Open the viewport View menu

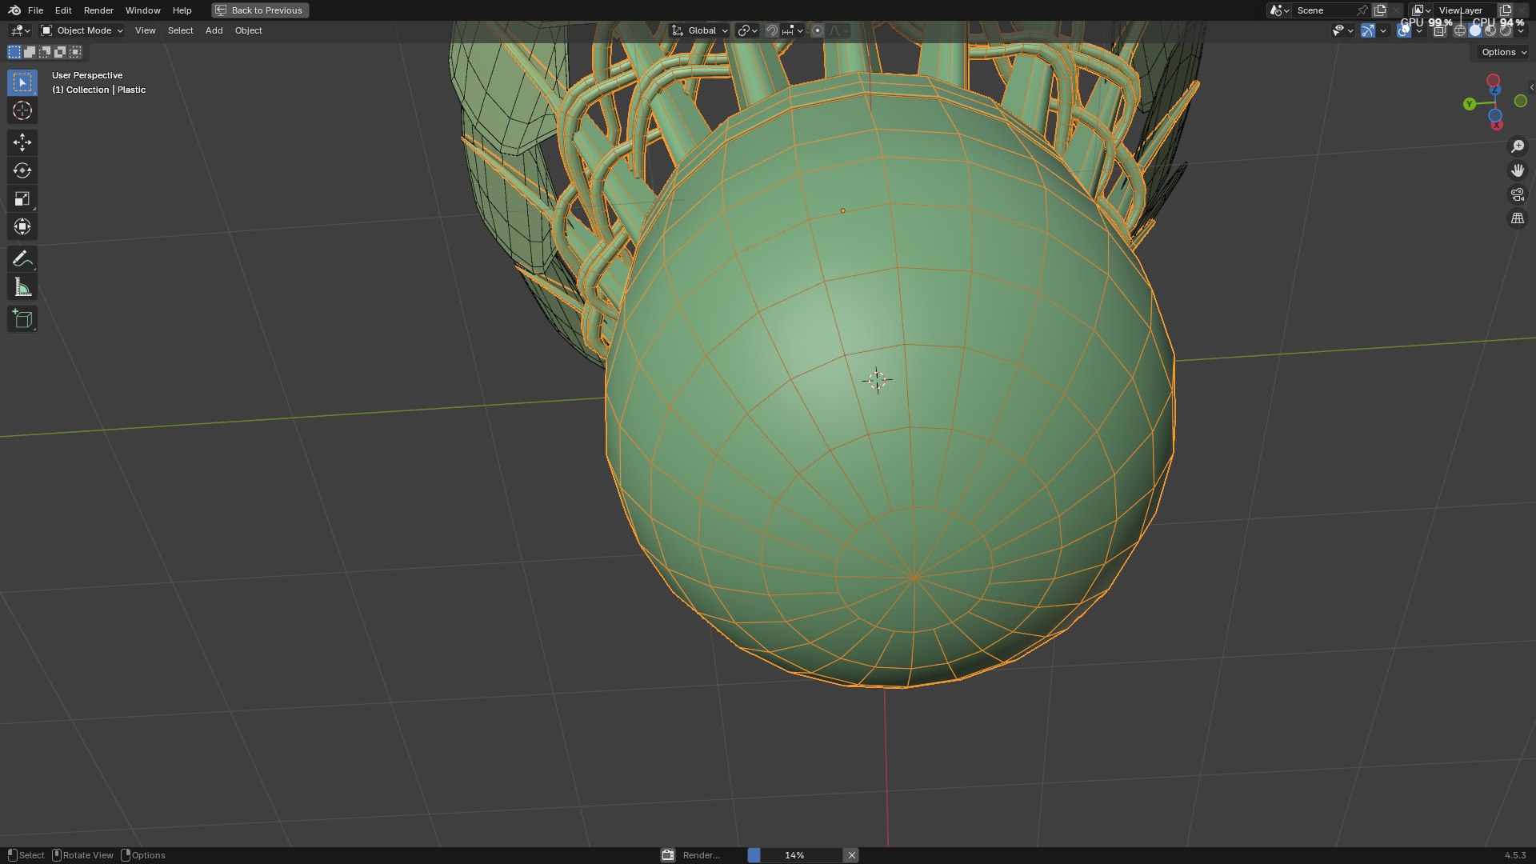pyautogui.click(x=146, y=30)
